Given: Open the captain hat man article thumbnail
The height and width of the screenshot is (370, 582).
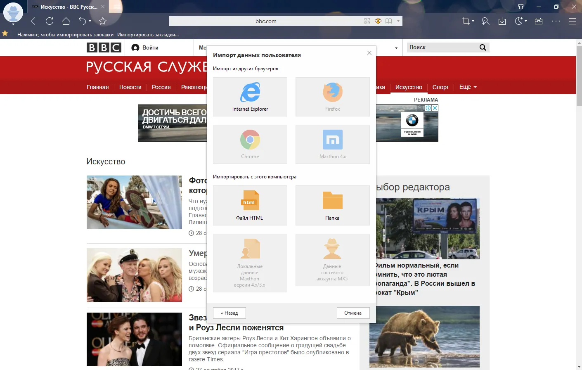Looking at the screenshot, I should pyautogui.click(x=134, y=275).
